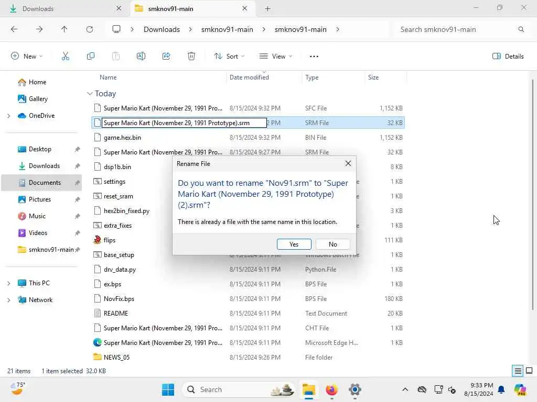The image size is (537, 402).
Task: Click the Up one level arrow
Action: click(x=65, y=29)
